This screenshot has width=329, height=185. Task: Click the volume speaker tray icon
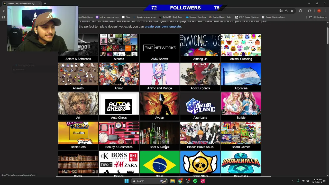coord(308,181)
